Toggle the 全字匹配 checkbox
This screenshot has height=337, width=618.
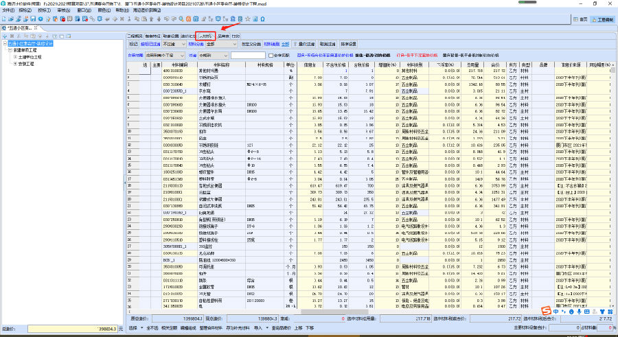271,55
